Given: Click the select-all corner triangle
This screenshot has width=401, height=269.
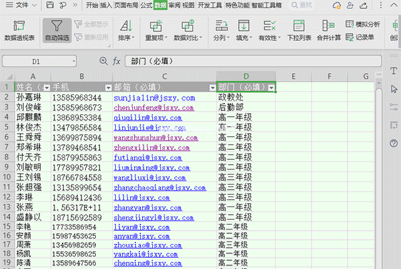Looking at the screenshot, I should click(9, 76).
